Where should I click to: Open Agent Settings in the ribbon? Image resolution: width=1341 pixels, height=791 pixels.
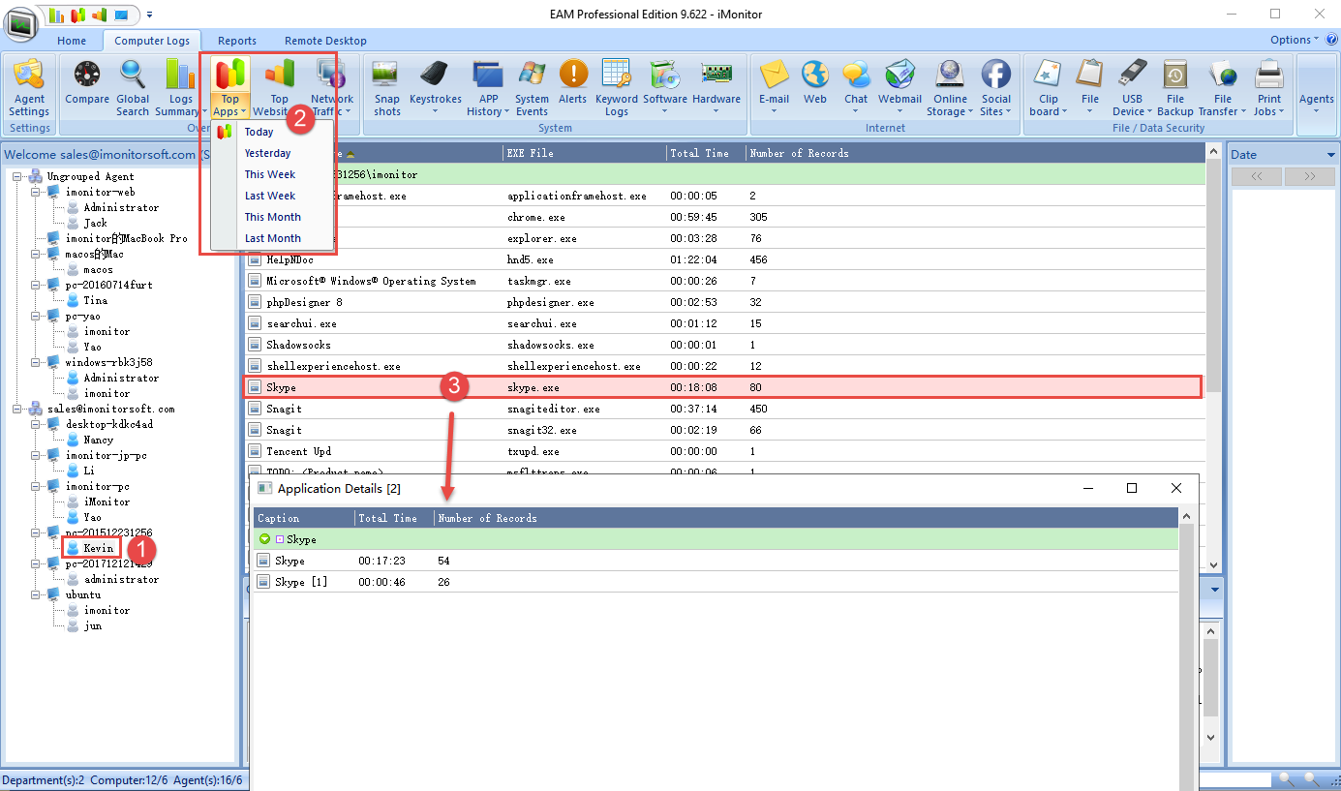pos(30,87)
